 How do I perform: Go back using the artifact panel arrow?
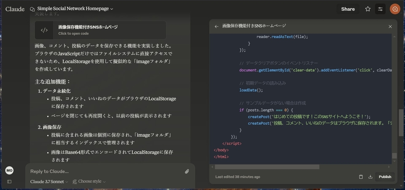pyautogui.click(x=217, y=26)
